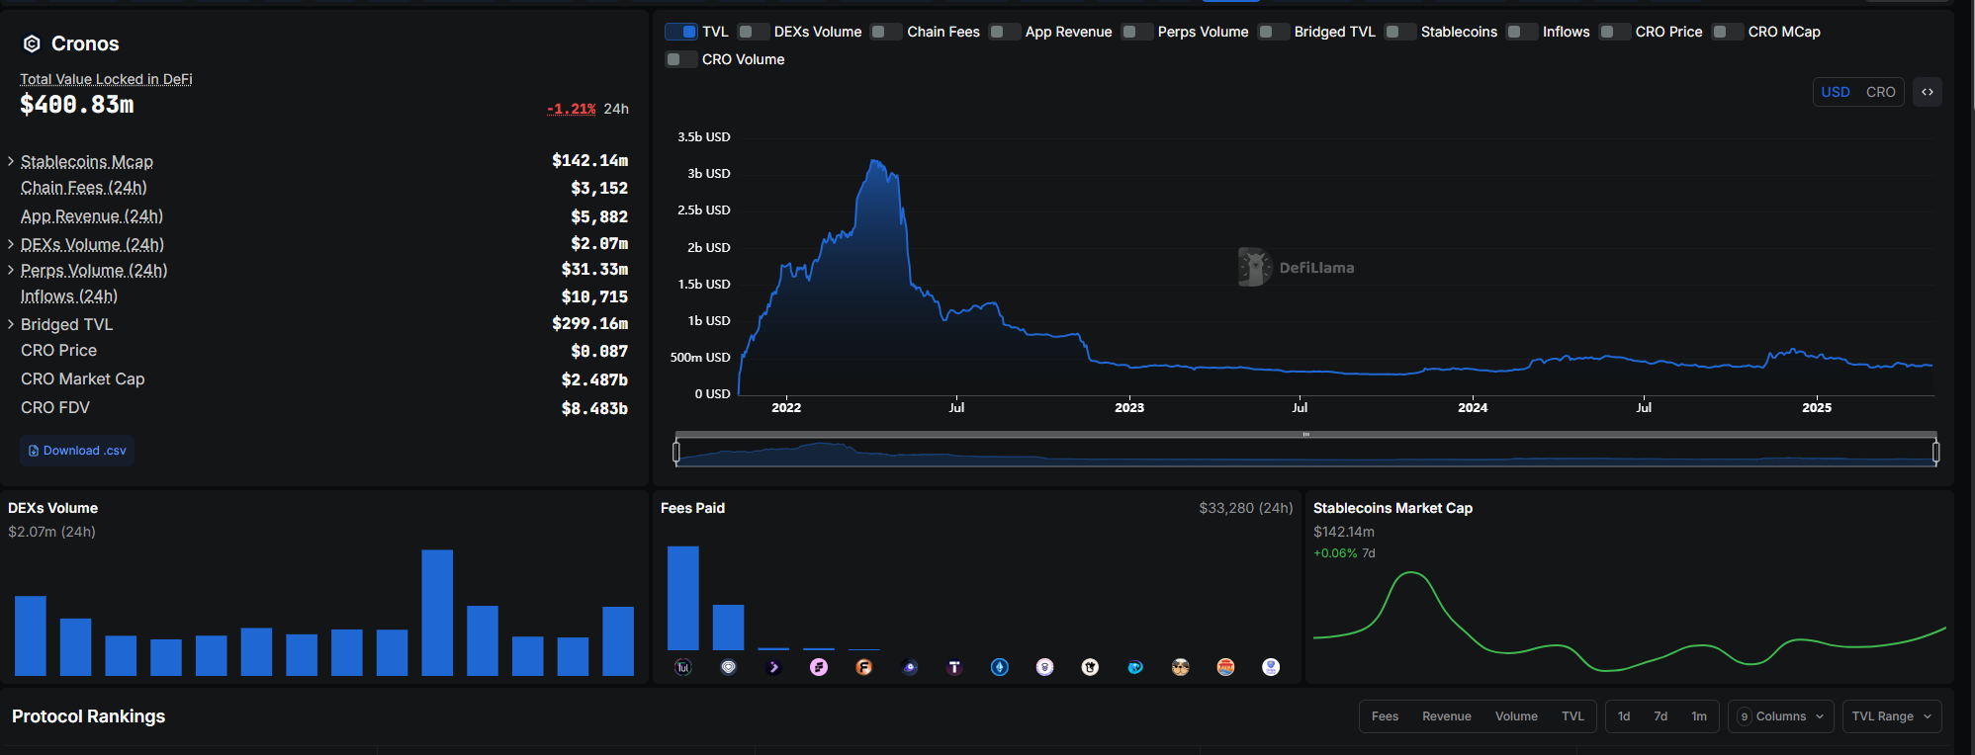Click the pink F protocol icon in Fees Paid
Screen dimensions: 1975x755
[x=819, y=668]
